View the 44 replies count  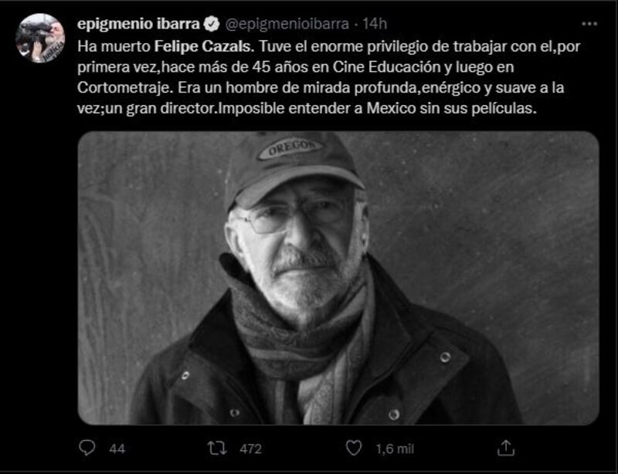[x=117, y=449]
